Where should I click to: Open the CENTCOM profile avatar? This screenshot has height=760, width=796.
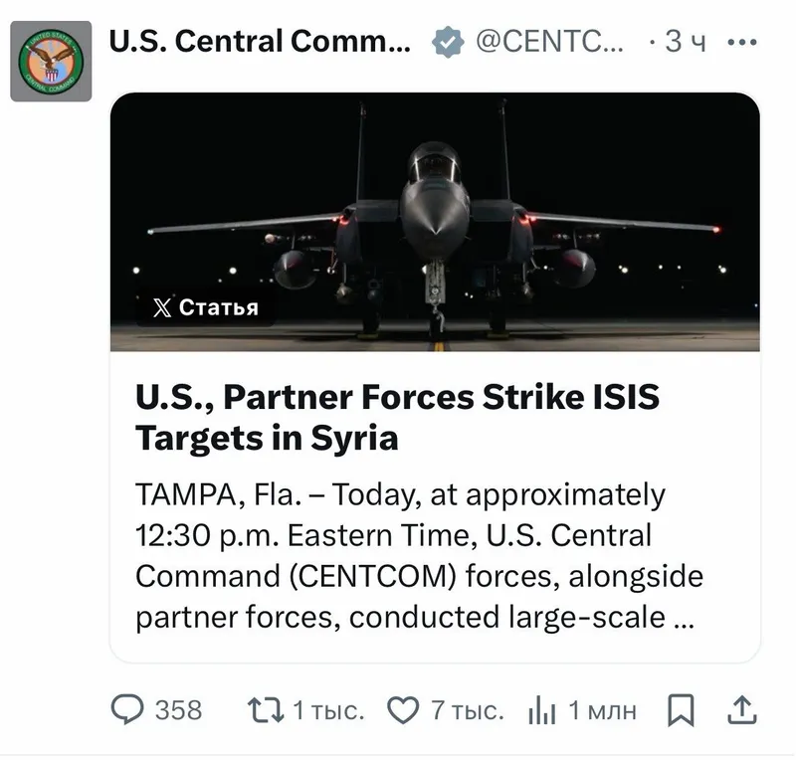pyautogui.click(x=51, y=60)
